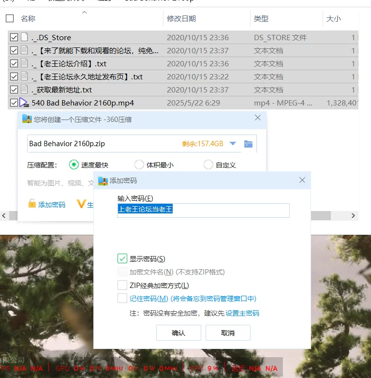The height and width of the screenshot is (378, 371).
Task: Confirm the password with 确认 button
Action: 178,333
